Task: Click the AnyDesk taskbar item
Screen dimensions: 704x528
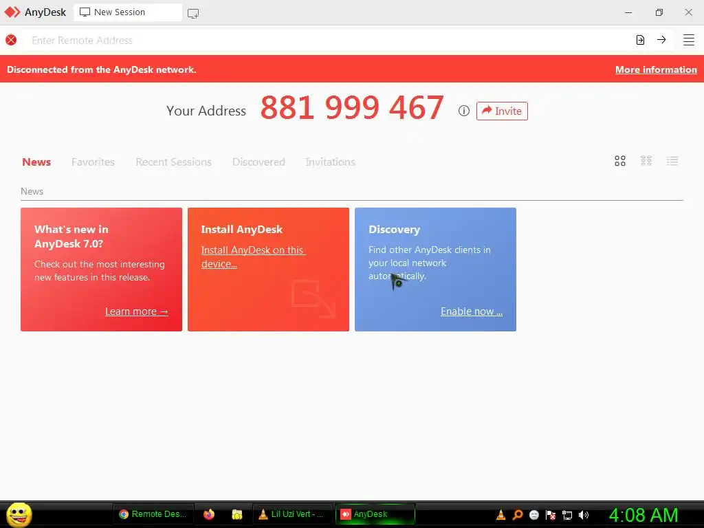Action: pyautogui.click(x=375, y=514)
